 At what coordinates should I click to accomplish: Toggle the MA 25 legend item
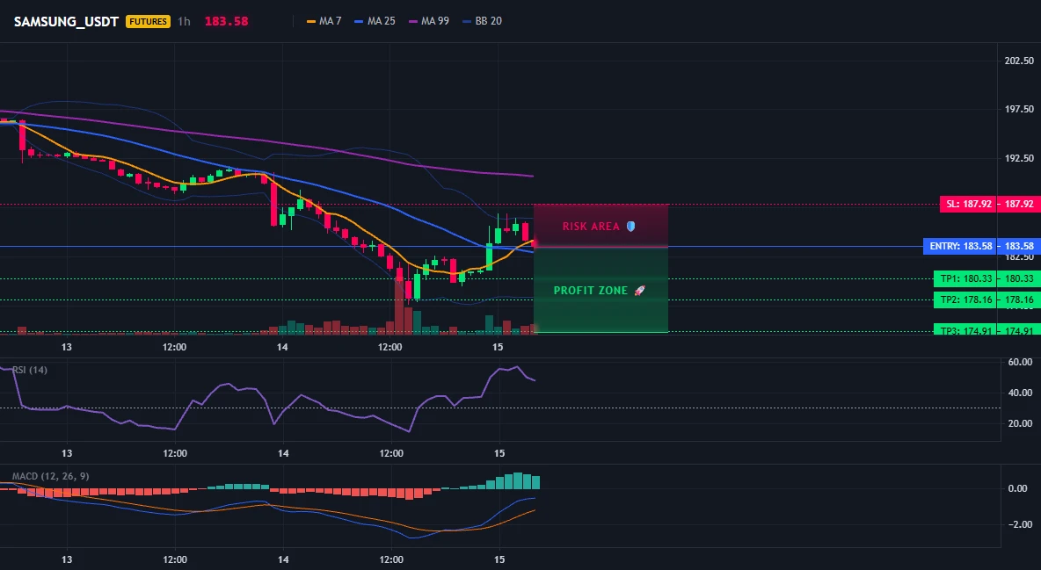[375, 21]
